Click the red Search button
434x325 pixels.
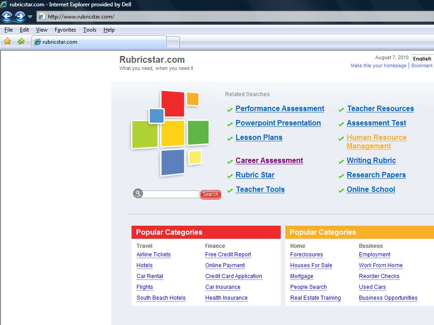pos(210,194)
